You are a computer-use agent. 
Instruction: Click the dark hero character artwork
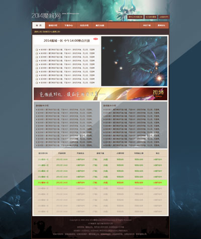(134, 61)
